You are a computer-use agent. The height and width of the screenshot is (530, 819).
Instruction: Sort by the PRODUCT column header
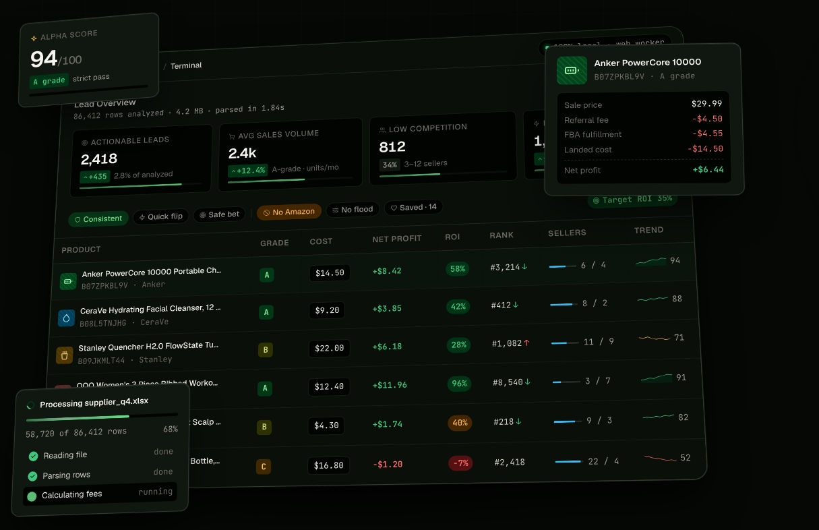click(x=81, y=249)
